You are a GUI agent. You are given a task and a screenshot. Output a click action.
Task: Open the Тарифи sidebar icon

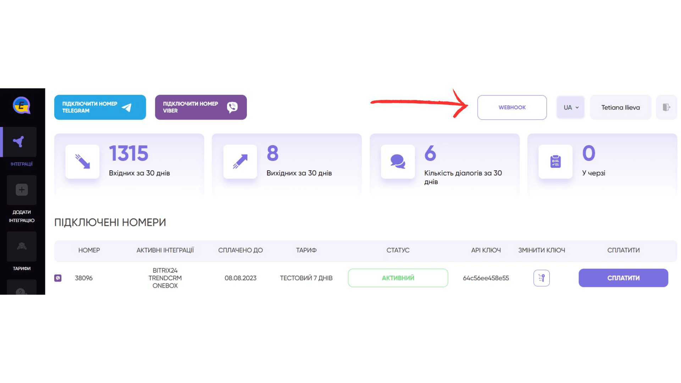22,246
